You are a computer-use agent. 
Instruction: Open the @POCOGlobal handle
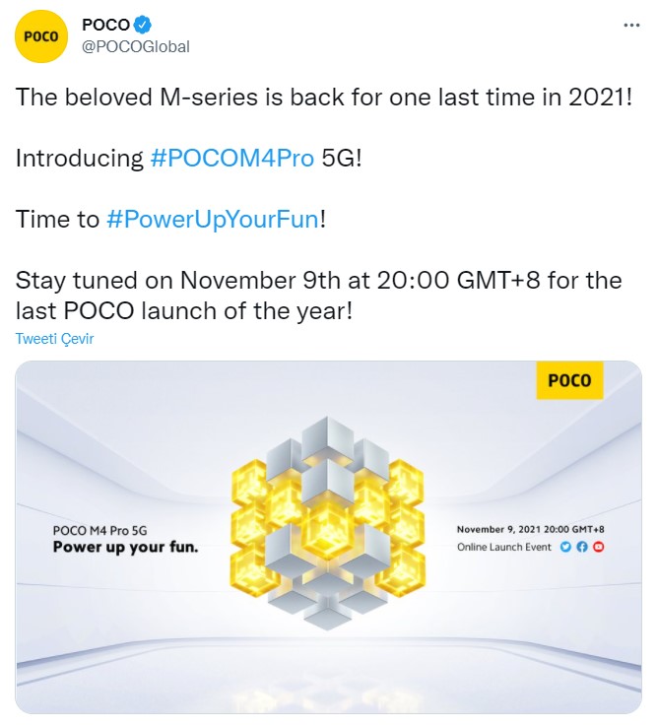click(136, 46)
